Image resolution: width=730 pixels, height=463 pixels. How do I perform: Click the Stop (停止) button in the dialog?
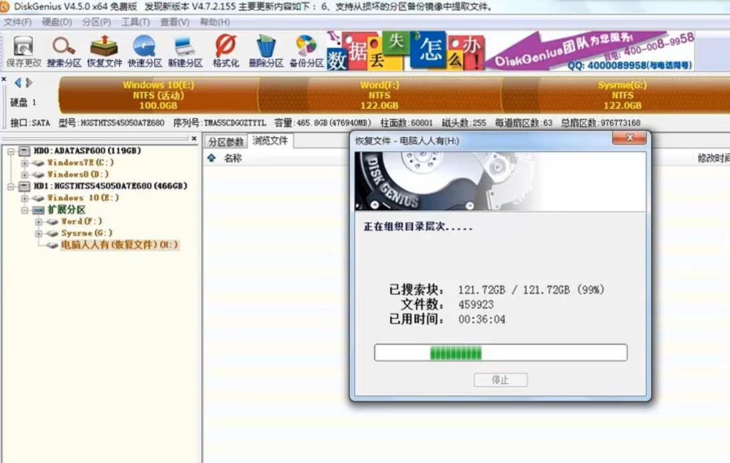[500, 380]
